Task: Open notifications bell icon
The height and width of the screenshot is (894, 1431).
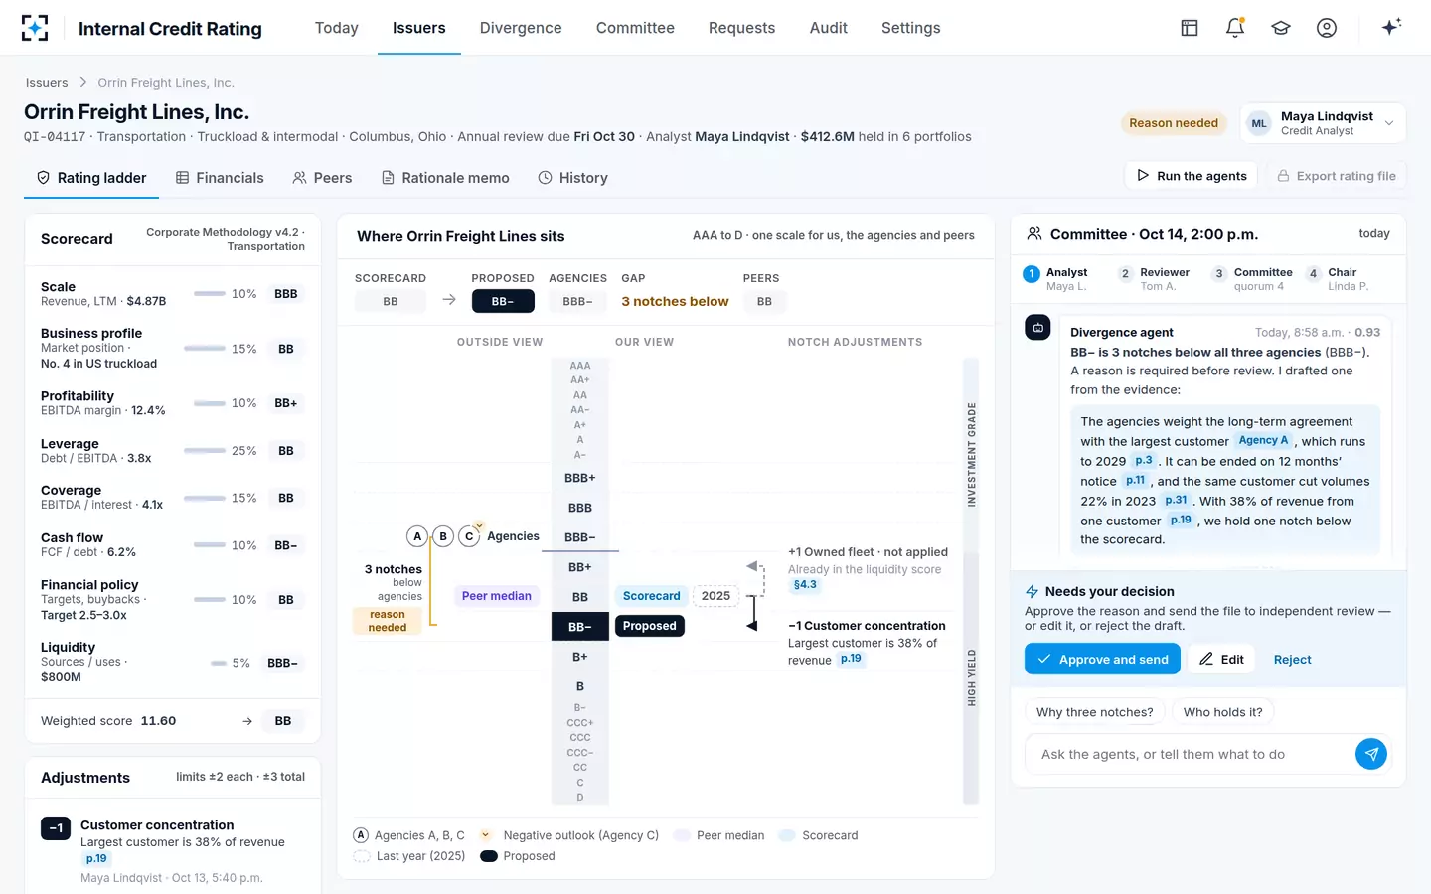Action: coord(1235,28)
